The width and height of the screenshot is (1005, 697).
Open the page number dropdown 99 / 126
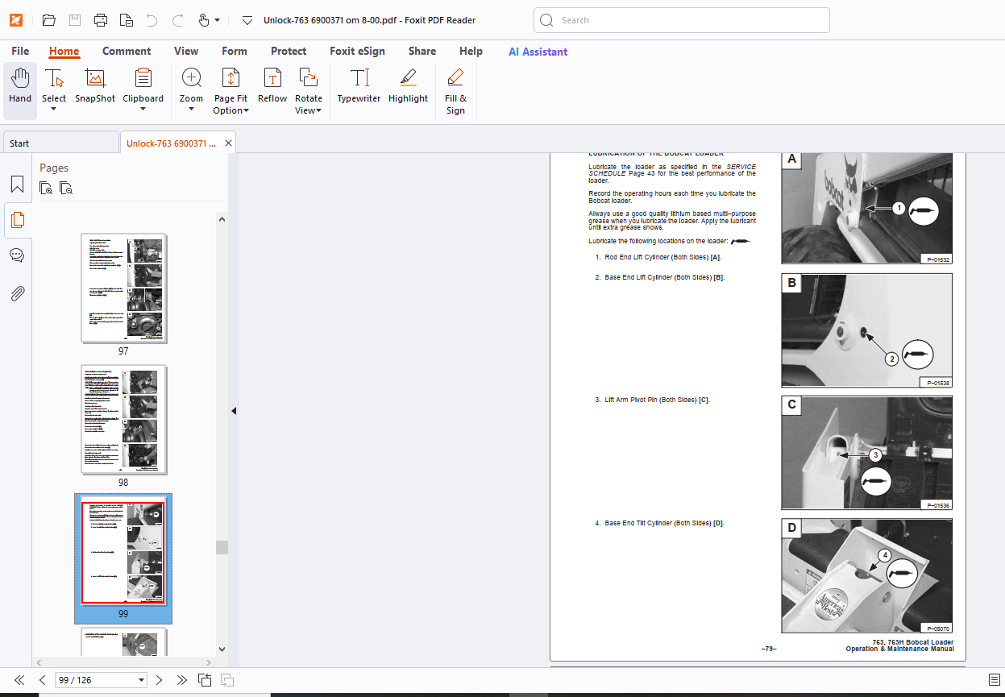142,680
